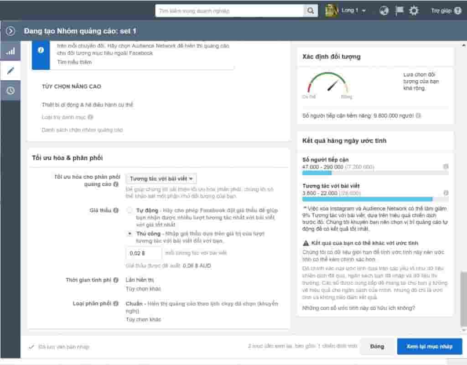Select the pencil edit sidebar icon

pyautogui.click(x=10, y=71)
